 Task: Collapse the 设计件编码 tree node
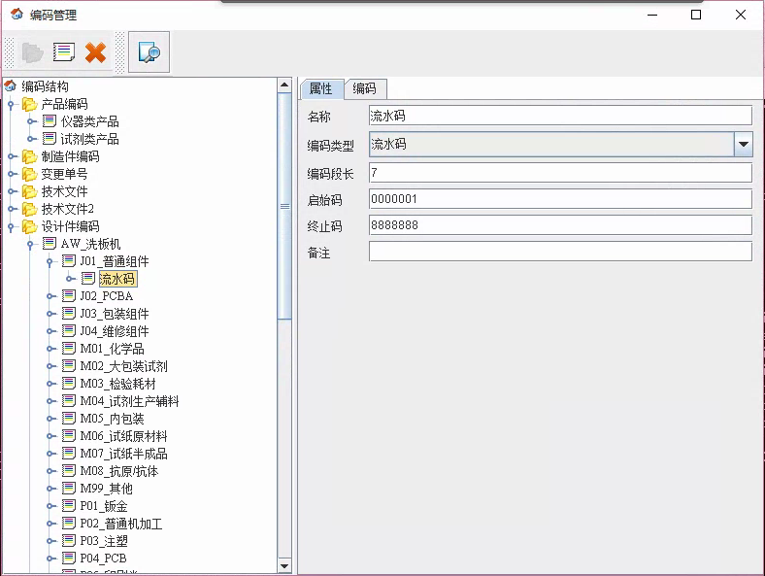tap(12, 226)
